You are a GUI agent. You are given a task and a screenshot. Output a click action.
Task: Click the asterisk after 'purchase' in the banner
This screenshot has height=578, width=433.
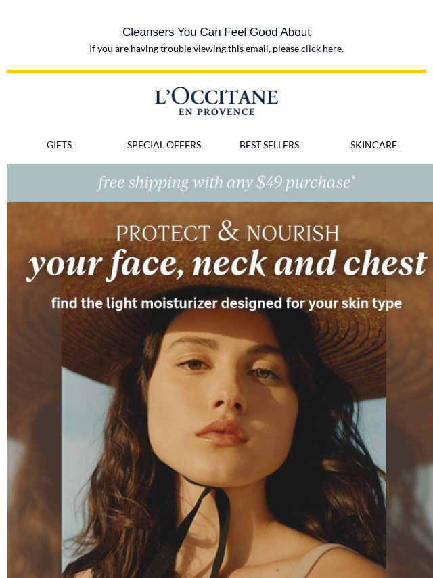tap(353, 178)
